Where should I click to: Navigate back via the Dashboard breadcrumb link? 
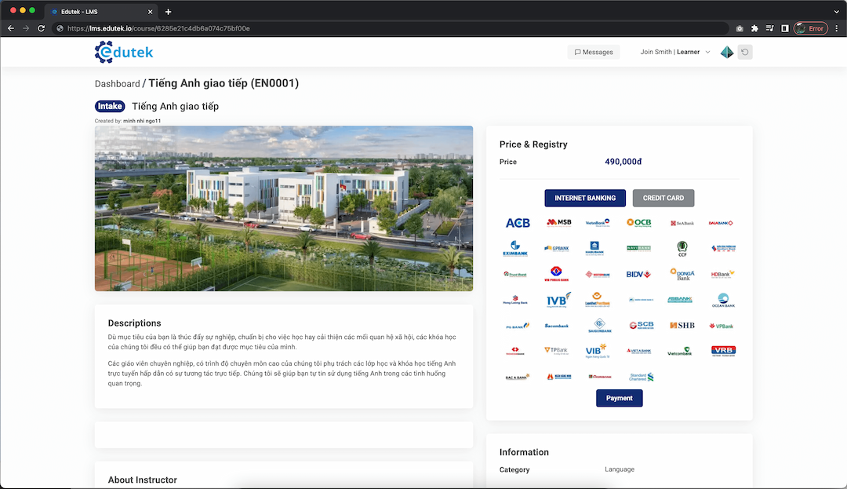point(118,82)
